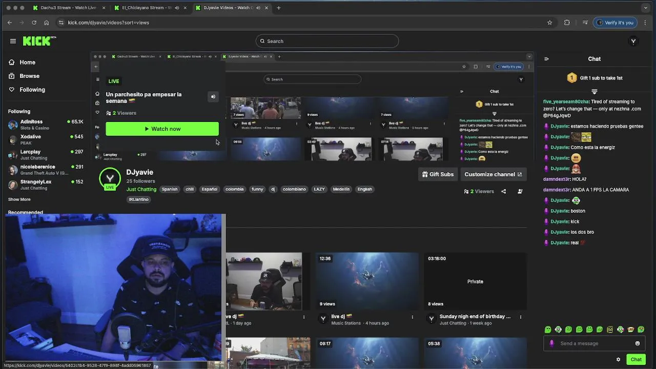Viewport: 656px width, 369px height.
Task: Select the Medellín tag
Action: point(341,189)
